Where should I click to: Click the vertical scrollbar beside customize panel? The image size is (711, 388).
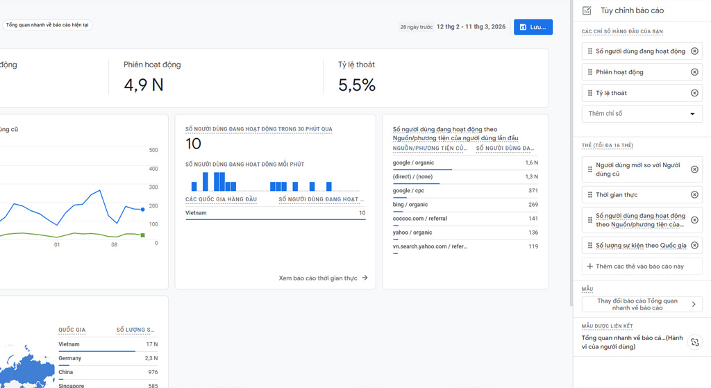571,154
